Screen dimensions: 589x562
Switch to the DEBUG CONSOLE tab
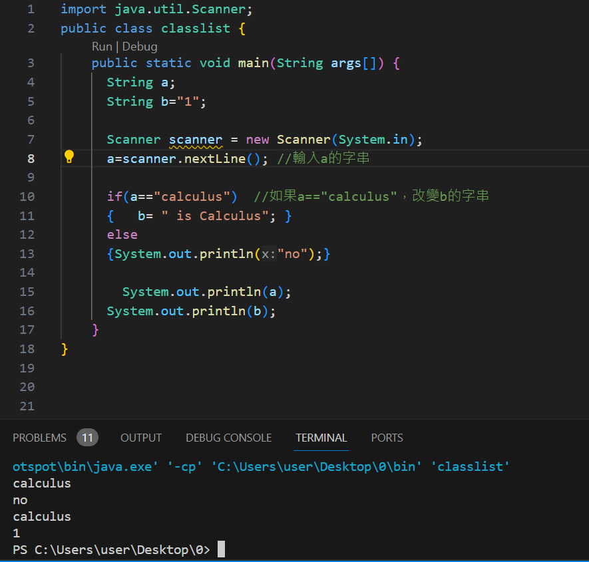click(228, 438)
